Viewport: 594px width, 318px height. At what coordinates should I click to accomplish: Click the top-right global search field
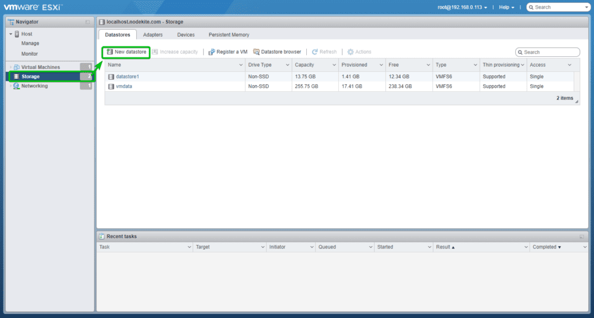coord(559,7)
